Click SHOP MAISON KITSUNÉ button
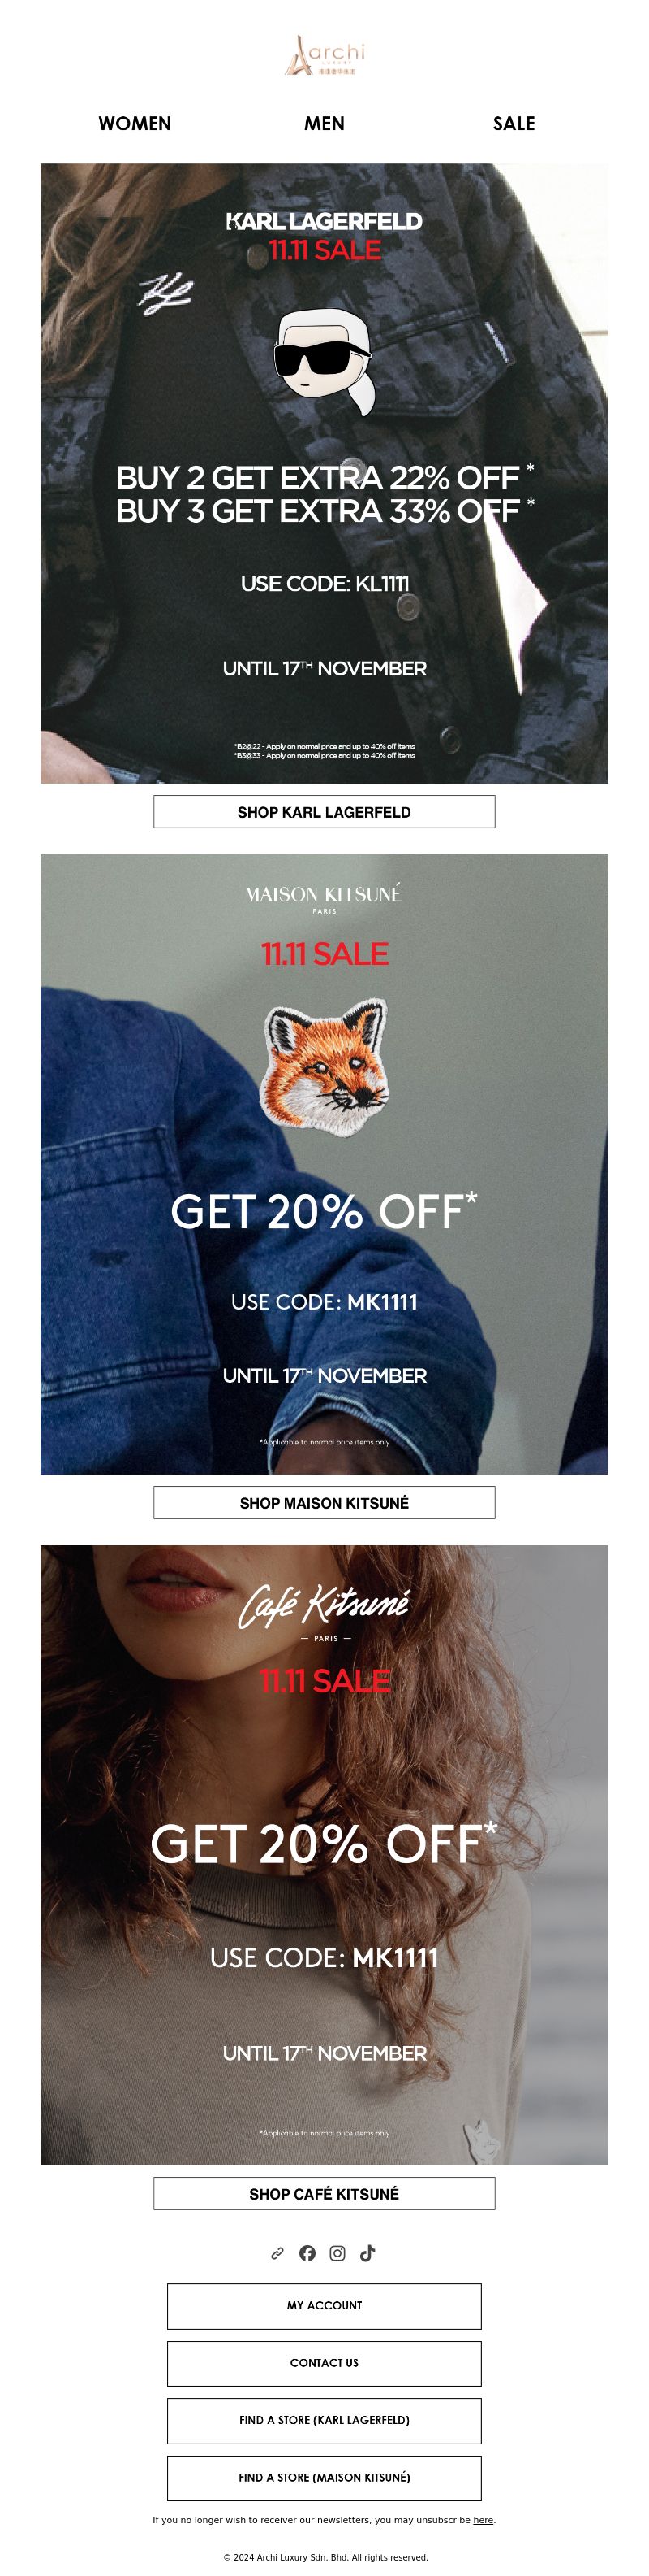 point(324,1503)
